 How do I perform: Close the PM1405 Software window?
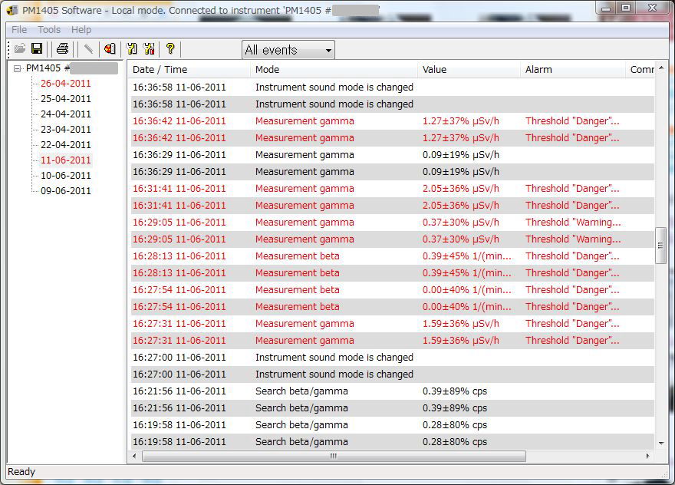click(x=652, y=8)
